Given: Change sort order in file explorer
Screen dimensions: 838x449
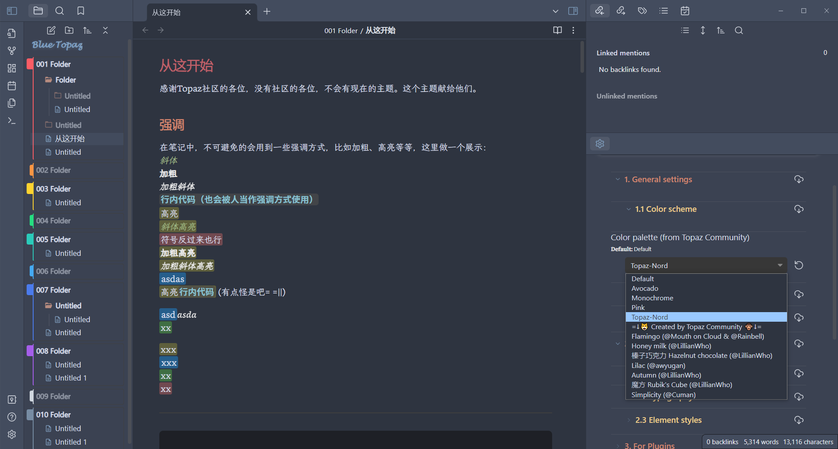Looking at the screenshot, I should [87, 31].
